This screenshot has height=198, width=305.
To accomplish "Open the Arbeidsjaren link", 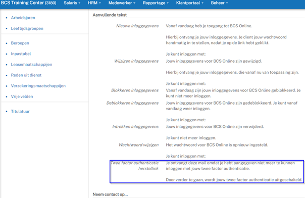I will pos(23,18).
